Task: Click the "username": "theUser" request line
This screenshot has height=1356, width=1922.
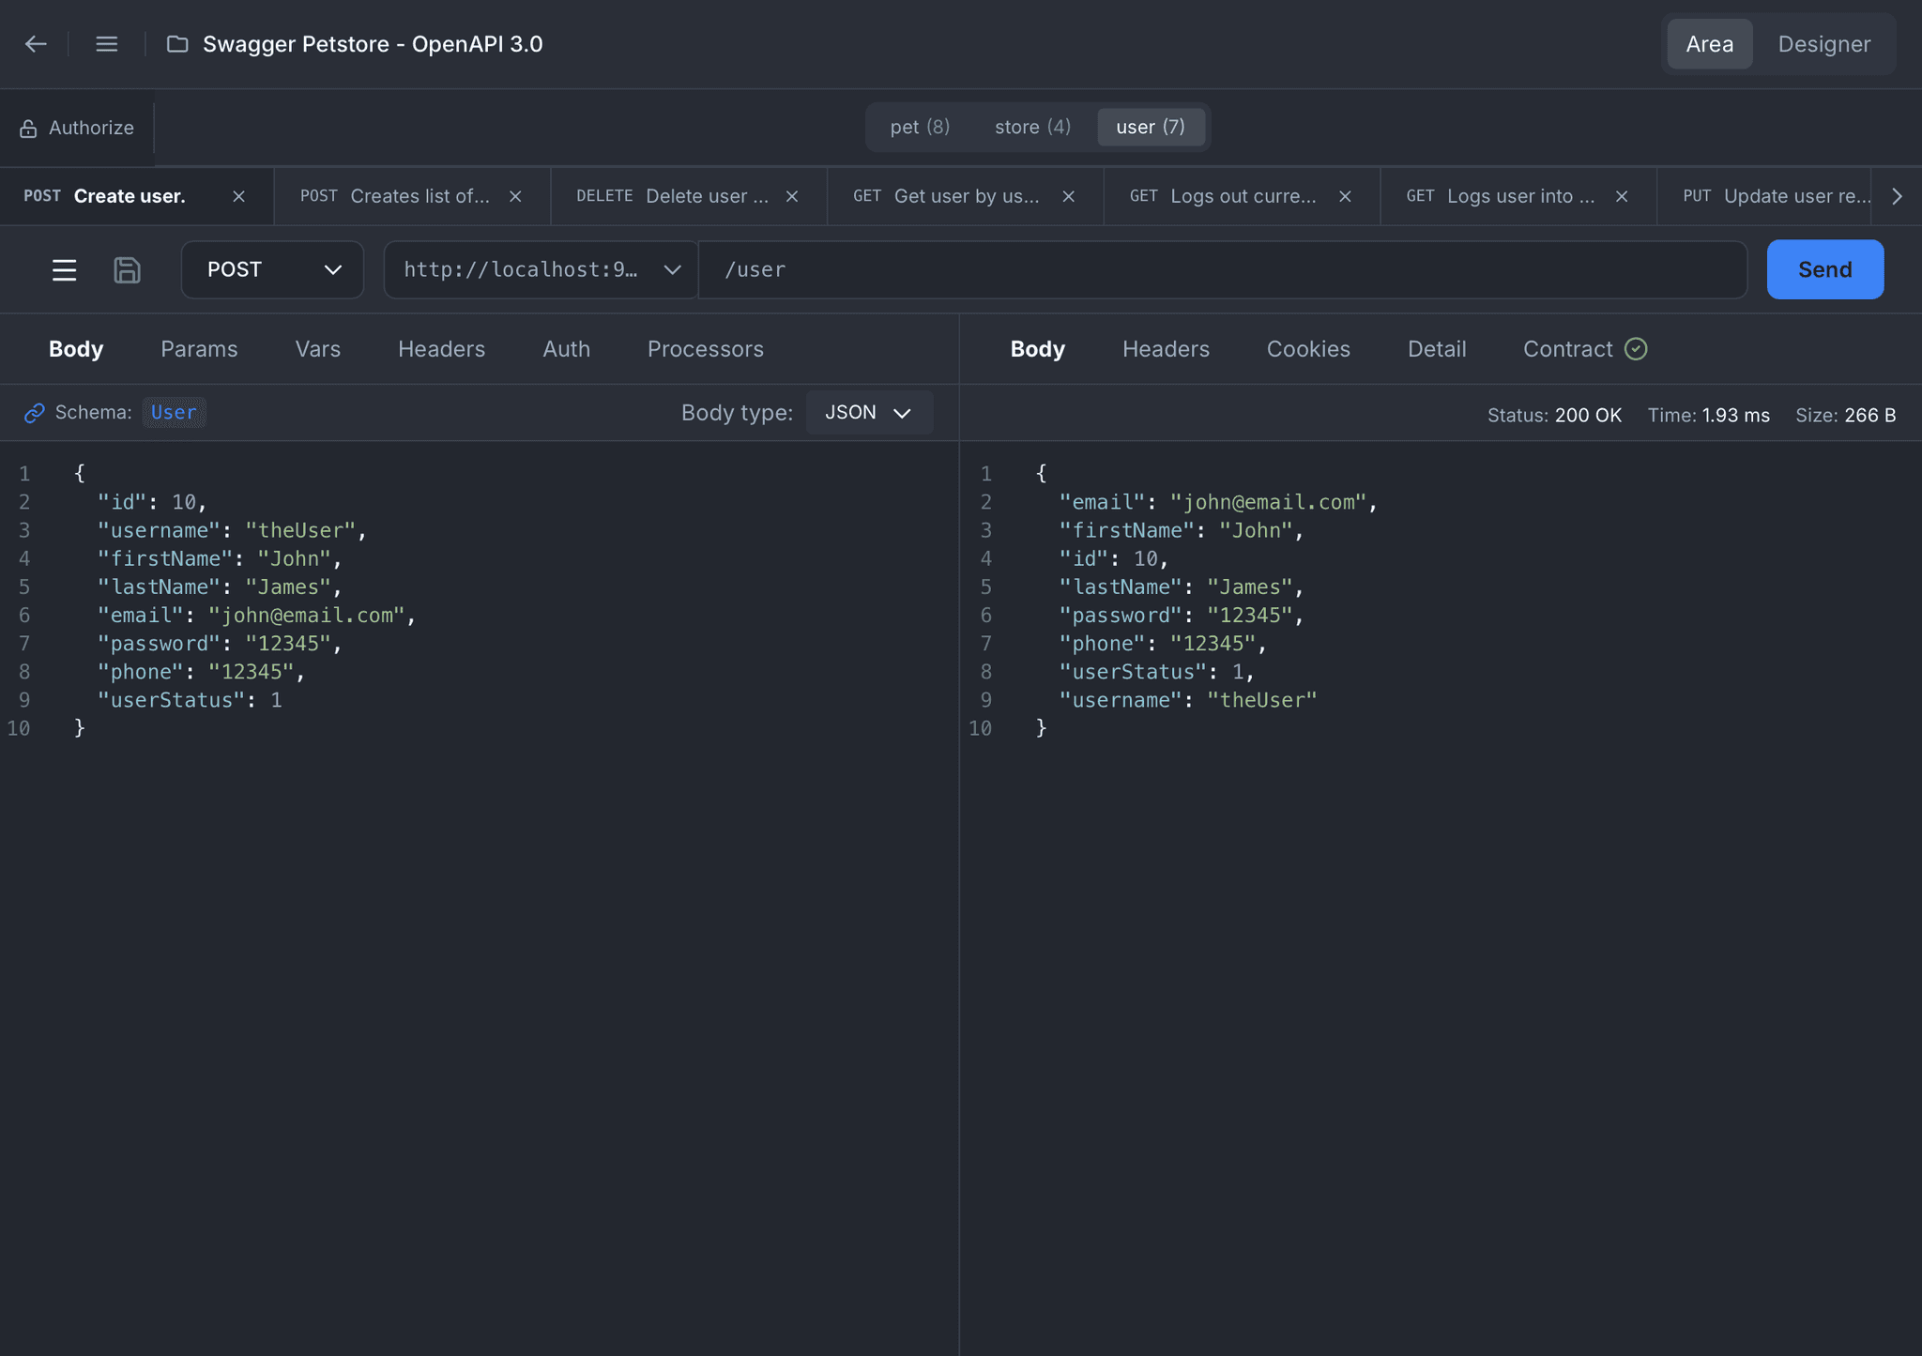Action: click(232, 530)
